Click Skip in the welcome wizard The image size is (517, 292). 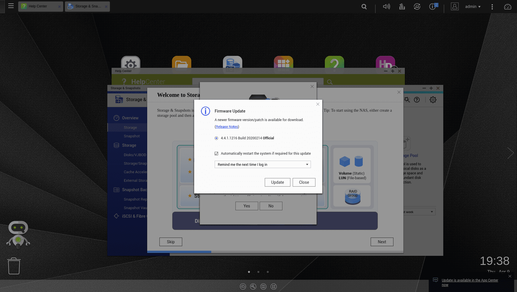click(171, 242)
